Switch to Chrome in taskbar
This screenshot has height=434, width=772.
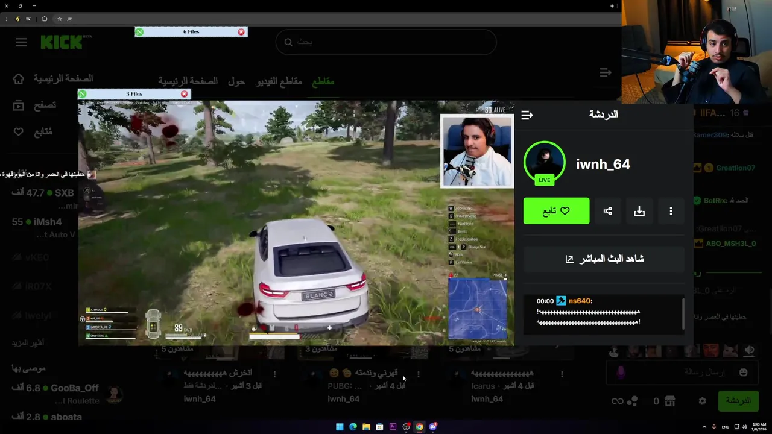419,427
